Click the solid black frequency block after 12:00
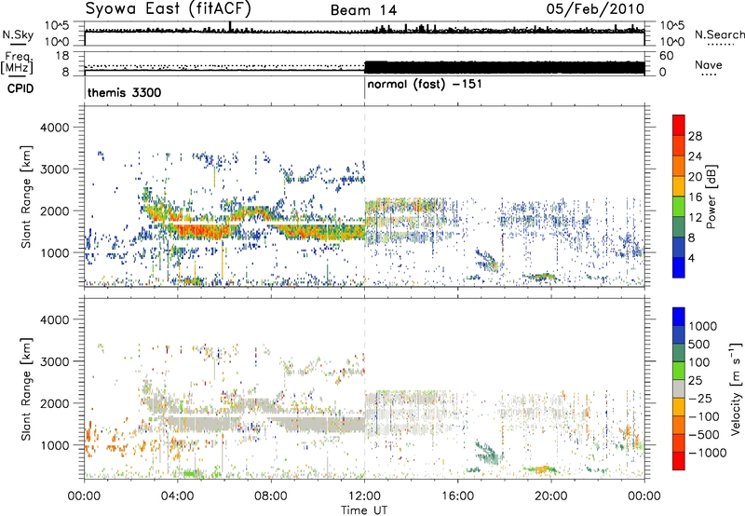The image size is (745, 516). 505,67
